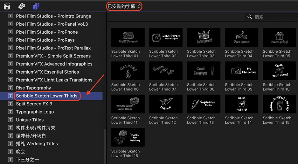298x164 pixels.
Task: Select Scribble Sketch Lower Third 09 thumbnail
Action: pyautogui.click(x=242, y=71)
